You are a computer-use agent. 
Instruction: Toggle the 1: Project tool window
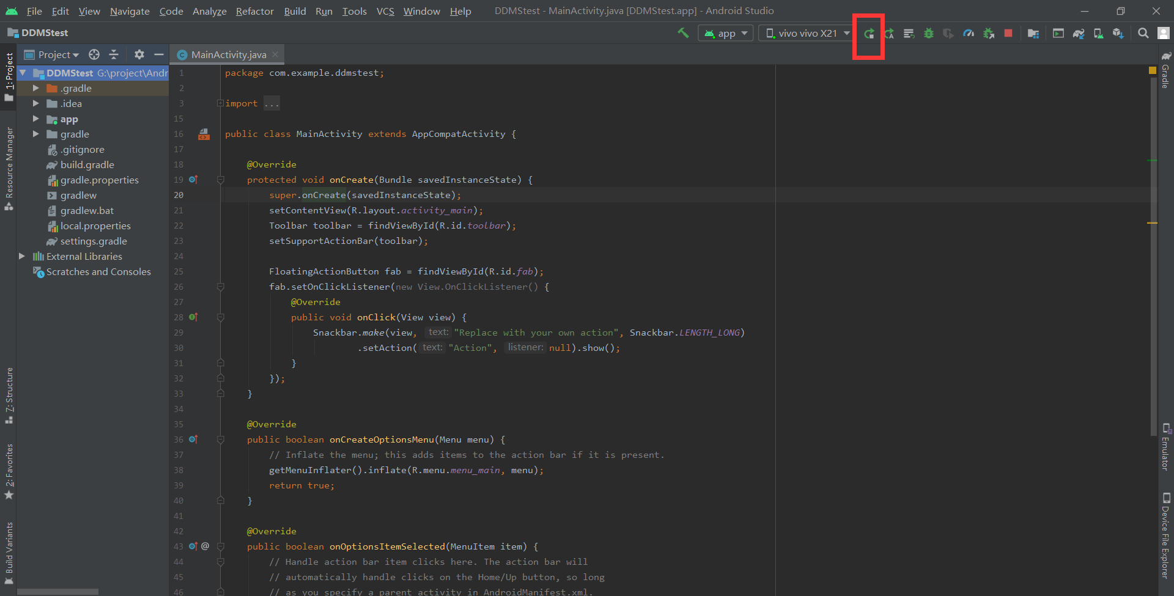click(x=9, y=77)
